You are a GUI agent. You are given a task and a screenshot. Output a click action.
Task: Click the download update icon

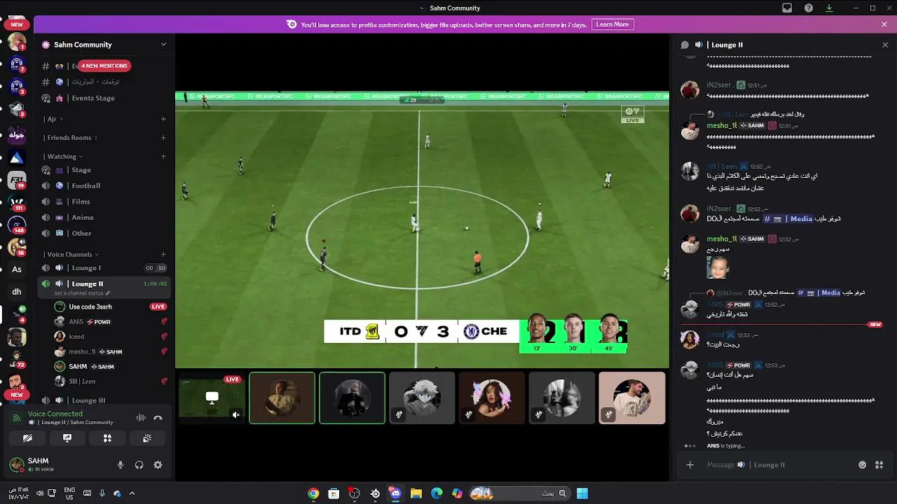click(x=829, y=8)
